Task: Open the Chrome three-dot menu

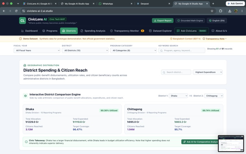Action: (242, 11)
